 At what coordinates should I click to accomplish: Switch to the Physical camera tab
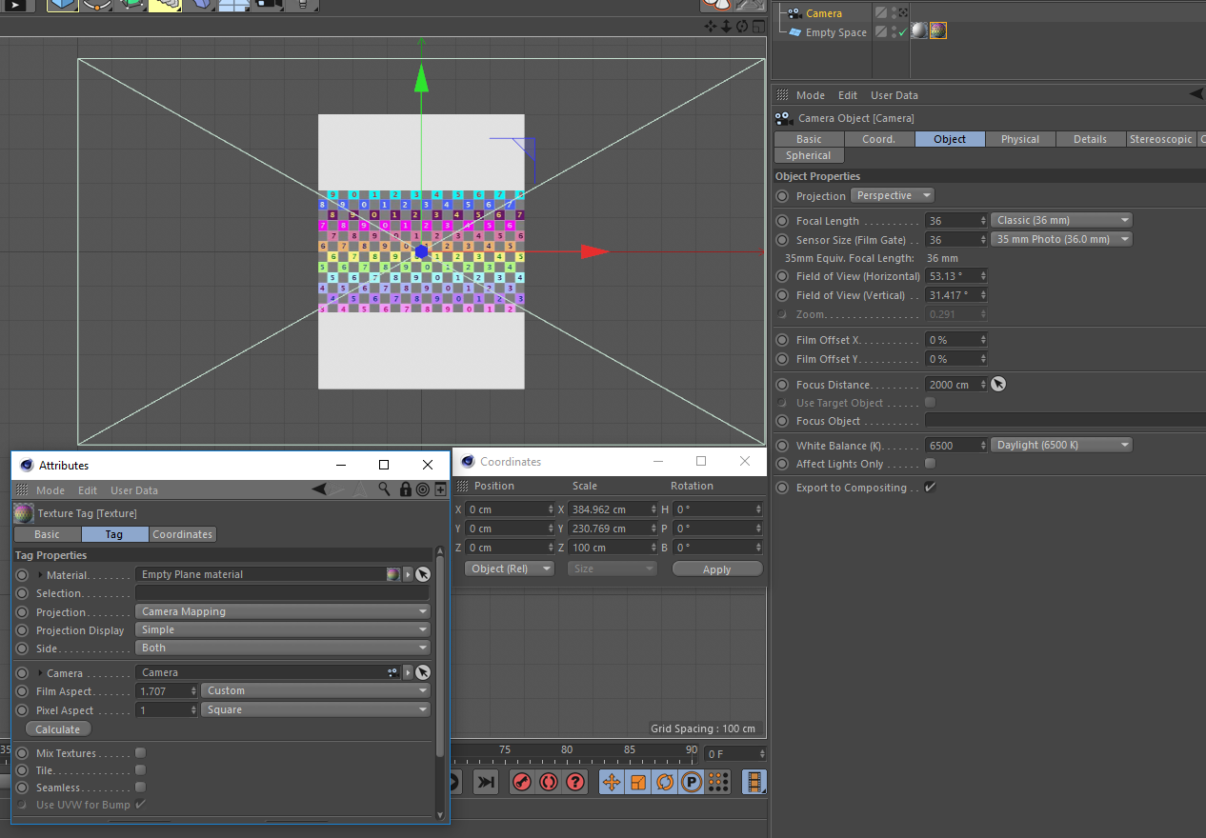point(1019,139)
